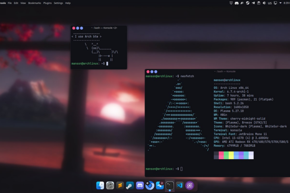The height and width of the screenshot is (193, 290).
Task: Open the Plugins menu
Action: click(x=48, y=3)
